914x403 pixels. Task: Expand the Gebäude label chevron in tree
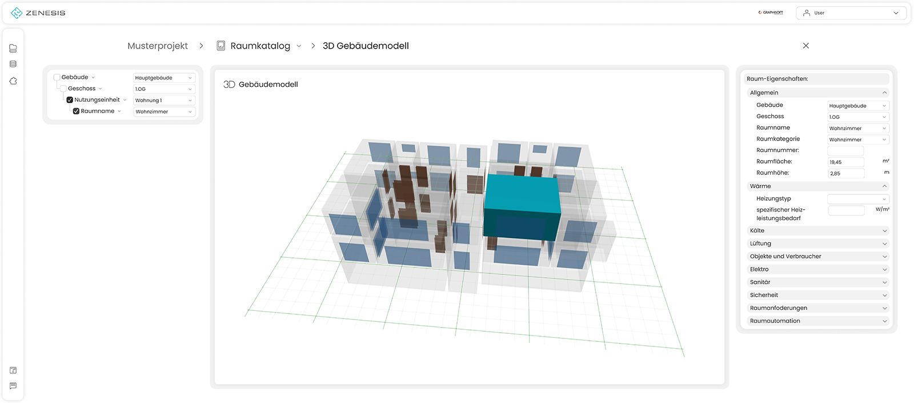coord(93,78)
